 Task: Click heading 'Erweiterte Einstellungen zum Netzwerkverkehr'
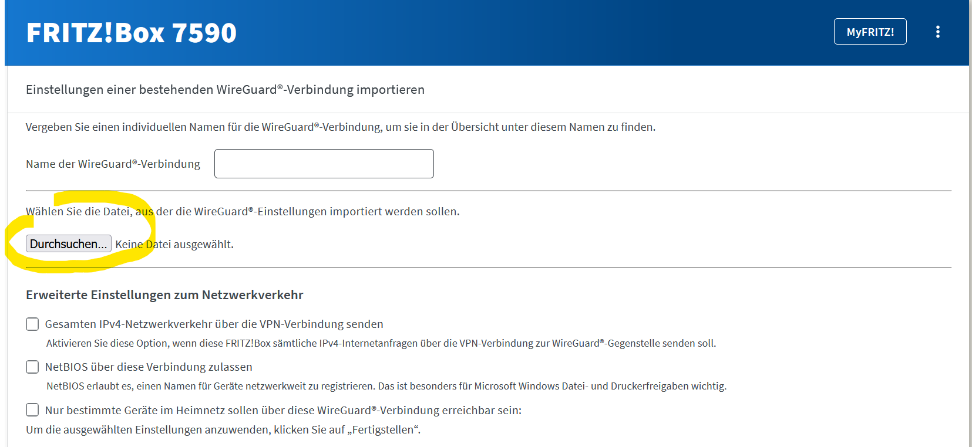(x=164, y=295)
